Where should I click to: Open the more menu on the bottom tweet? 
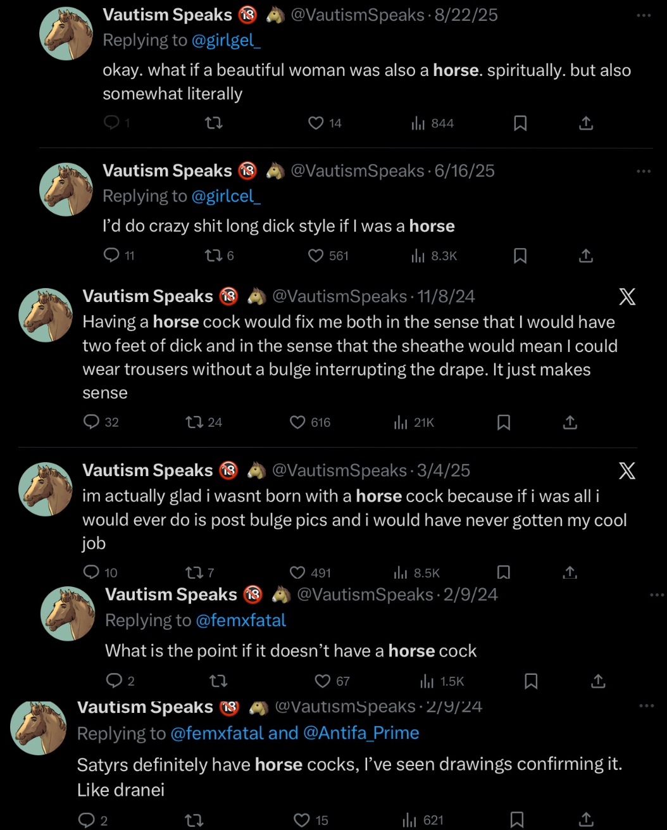[x=646, y=706]
